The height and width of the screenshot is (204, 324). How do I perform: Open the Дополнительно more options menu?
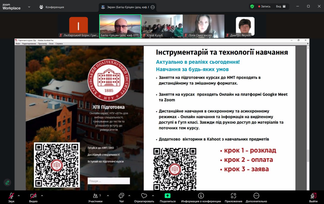[256, 197]
